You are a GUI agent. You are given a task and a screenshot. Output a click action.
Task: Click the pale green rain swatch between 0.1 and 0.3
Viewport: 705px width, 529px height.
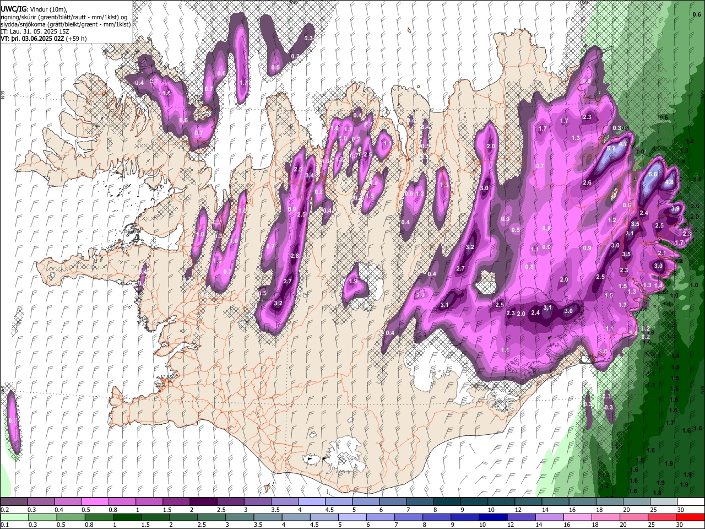click(x=14, y=517)
